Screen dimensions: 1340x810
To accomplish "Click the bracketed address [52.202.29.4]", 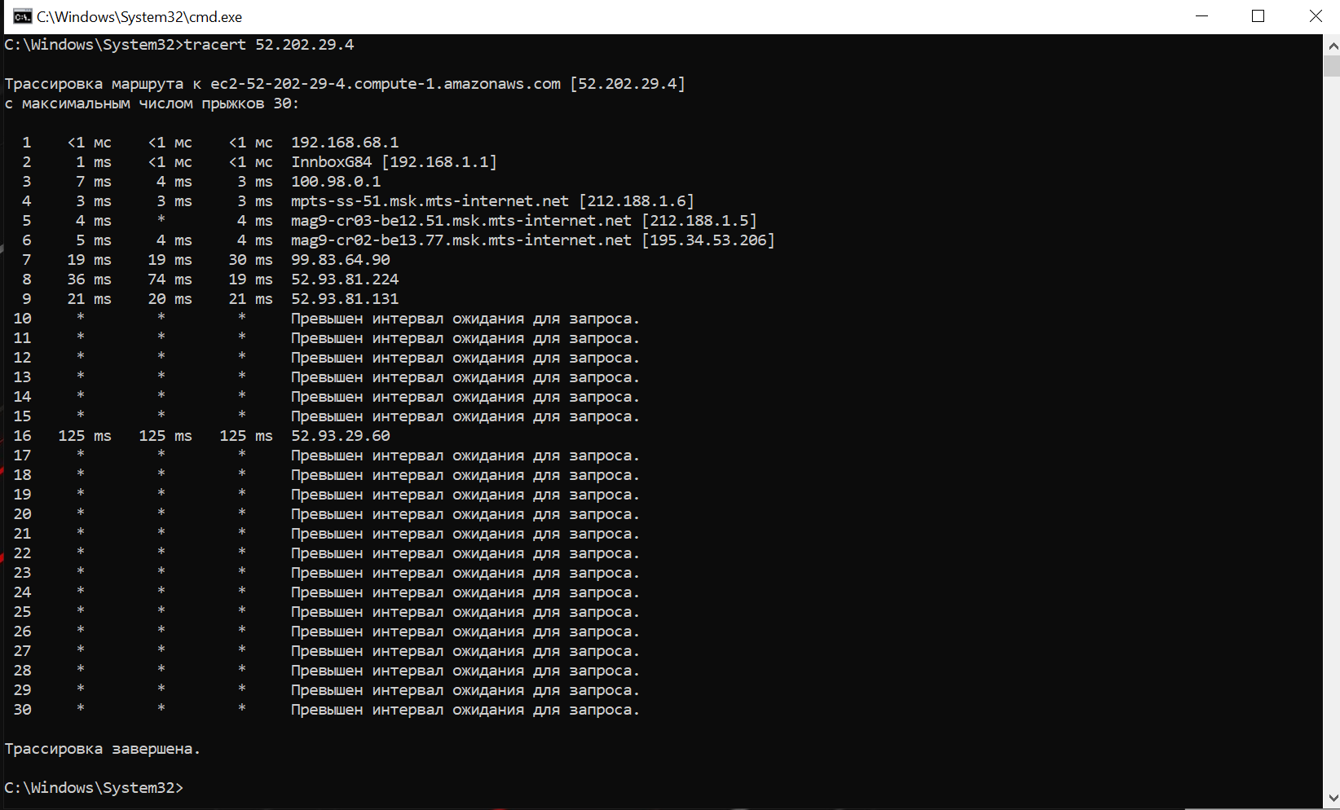I will click(628, 84).
